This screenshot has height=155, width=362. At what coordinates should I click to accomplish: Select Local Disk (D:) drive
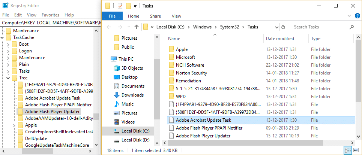(135, 140)
